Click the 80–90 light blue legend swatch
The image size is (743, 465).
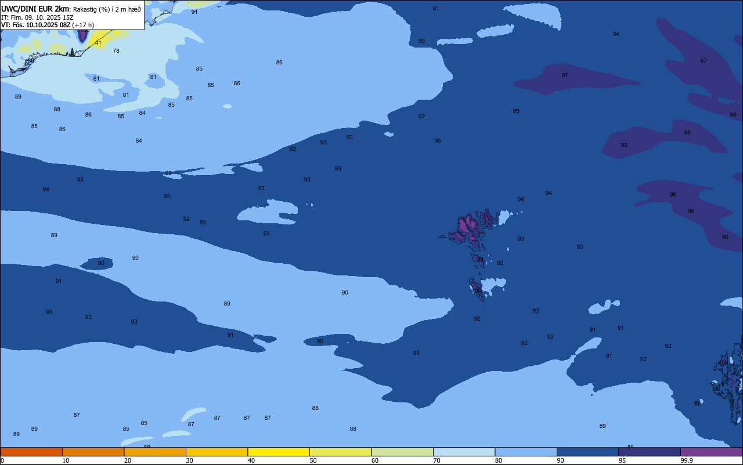(526, 452)
